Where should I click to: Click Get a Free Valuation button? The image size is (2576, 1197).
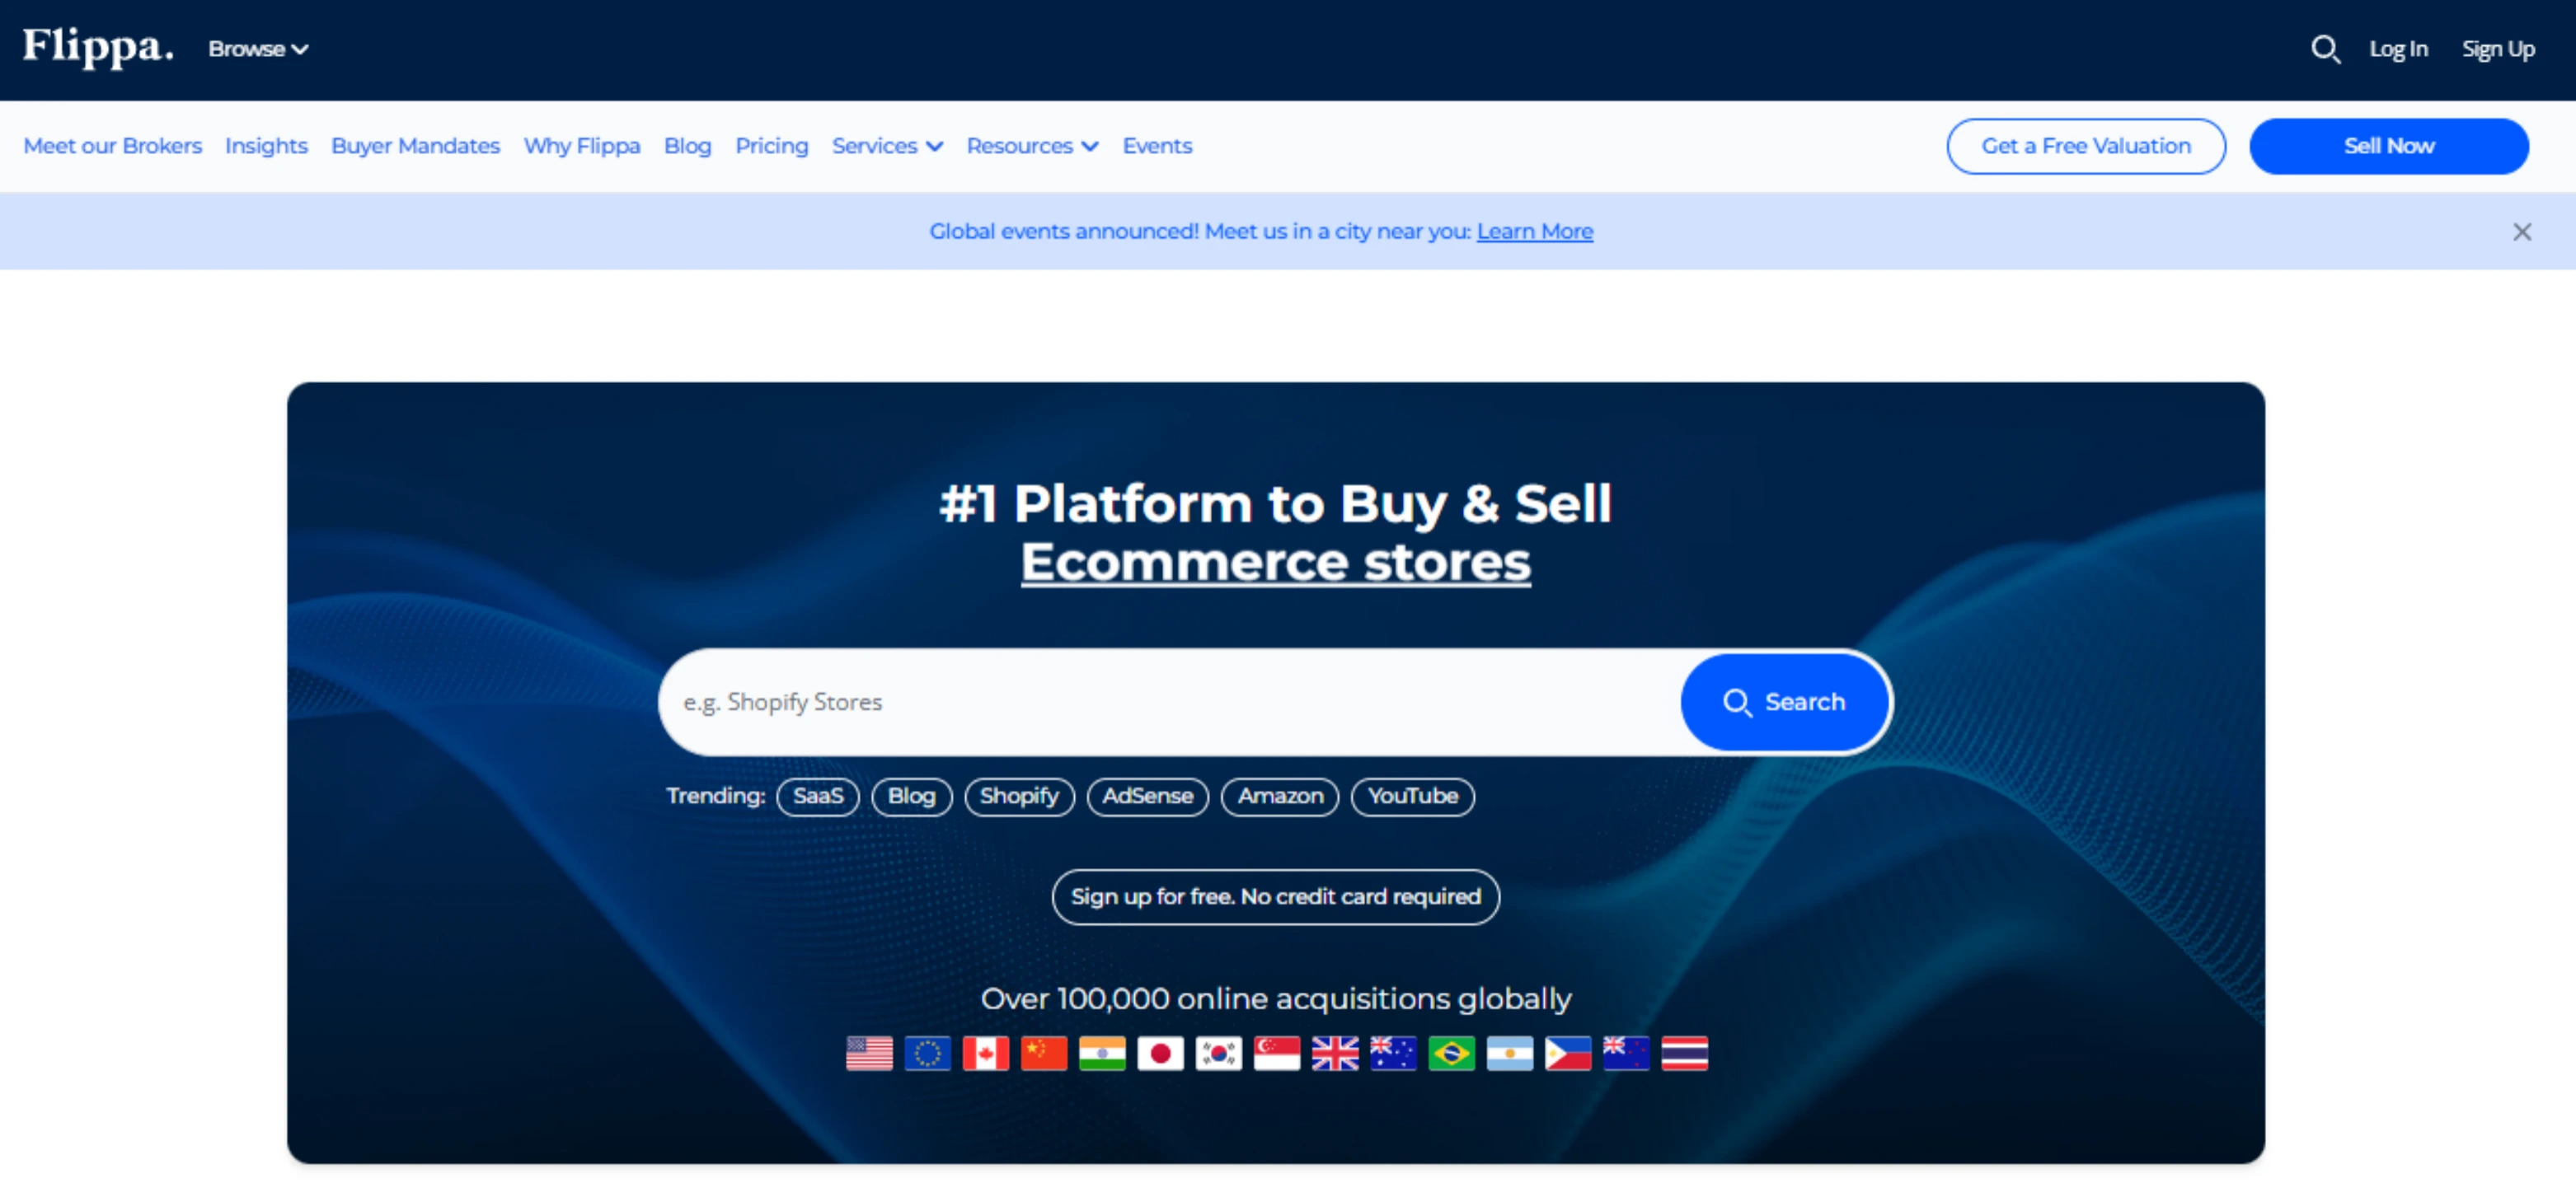coord(2085,146)
